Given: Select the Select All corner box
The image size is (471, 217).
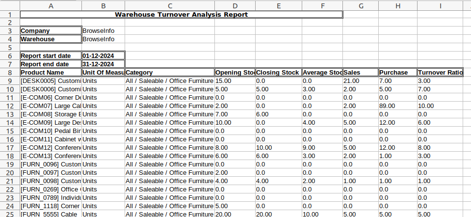Looking at the screenshot, I should (10, 5).
